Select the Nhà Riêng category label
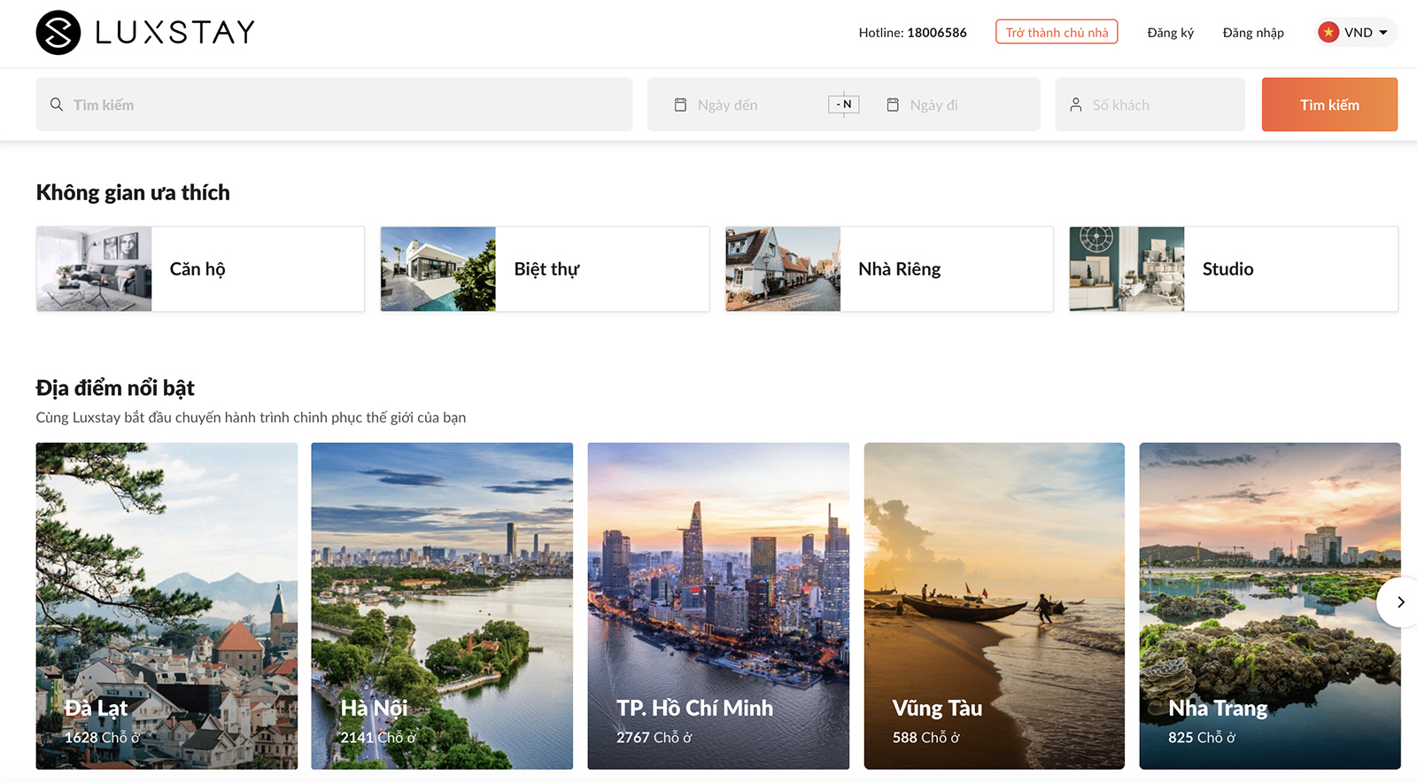Image resolution: width=1417 pixels, height=783 pixels. coord(899,268)
